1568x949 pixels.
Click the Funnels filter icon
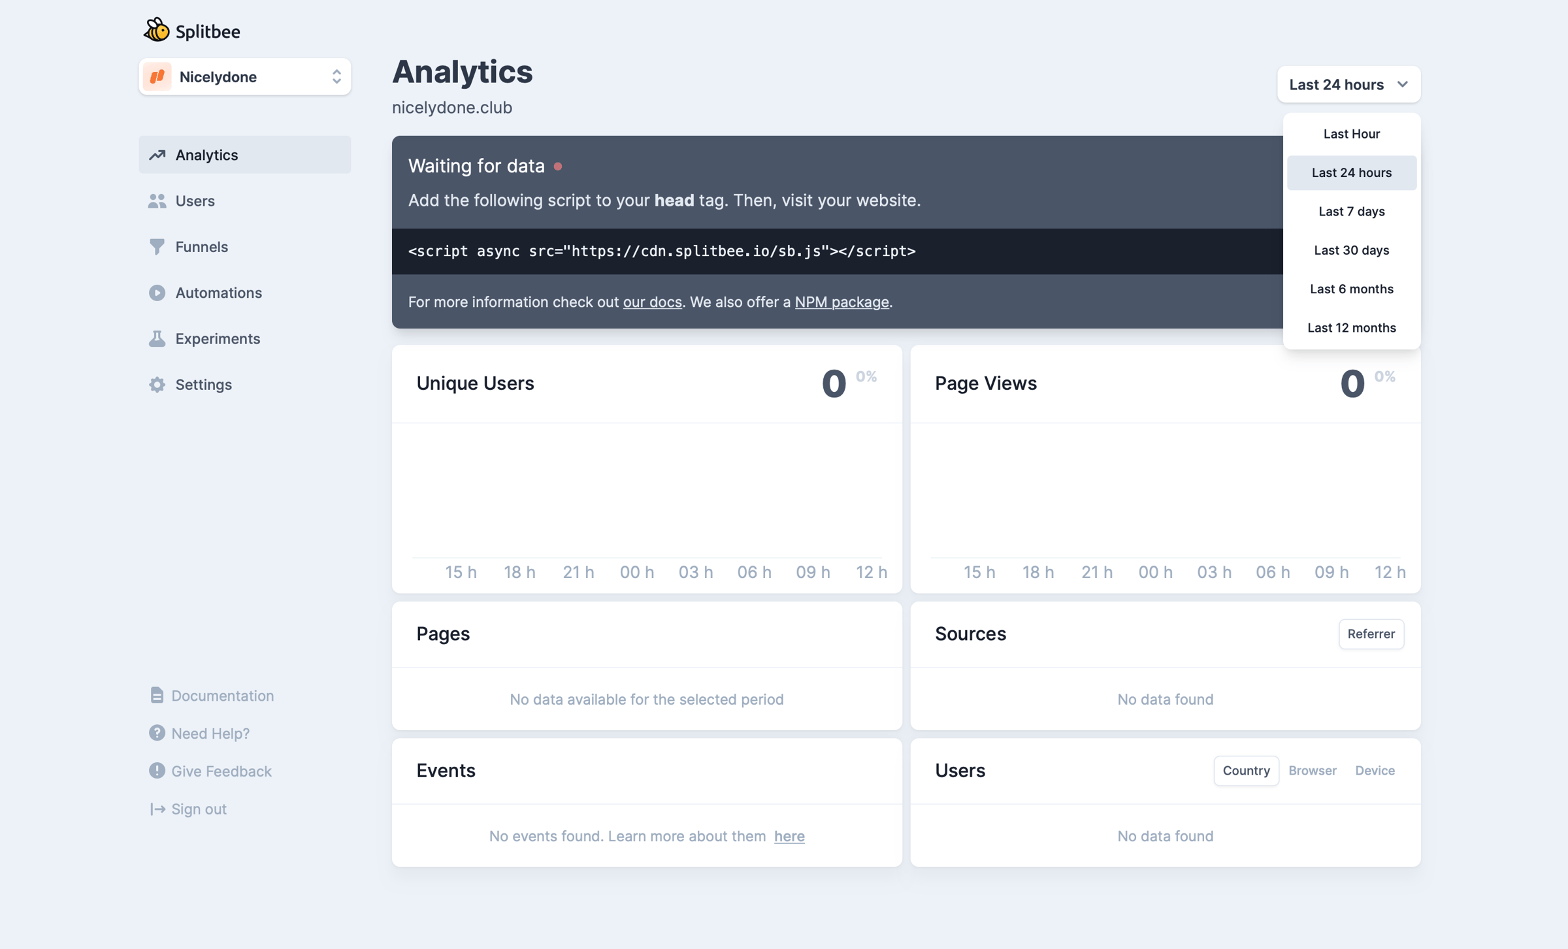[157, 247]
